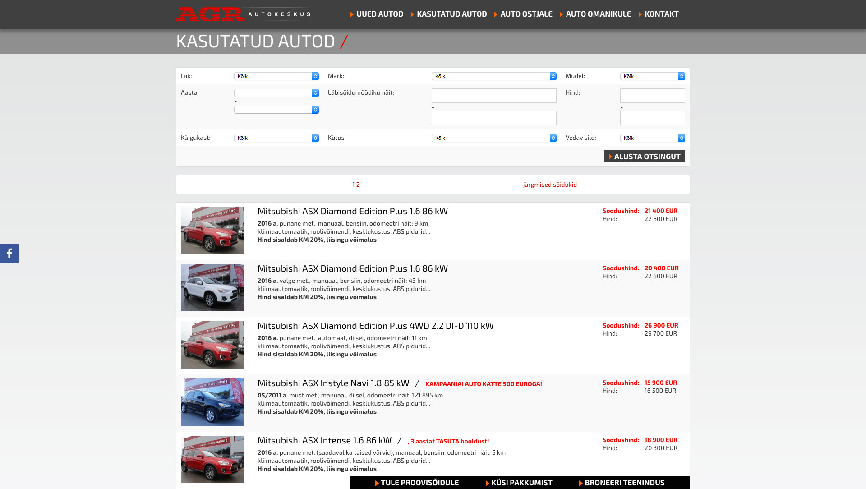Click the BRONEERI TEENINDUS button
This screenshot has height=489, width=866.
(622, 483)
